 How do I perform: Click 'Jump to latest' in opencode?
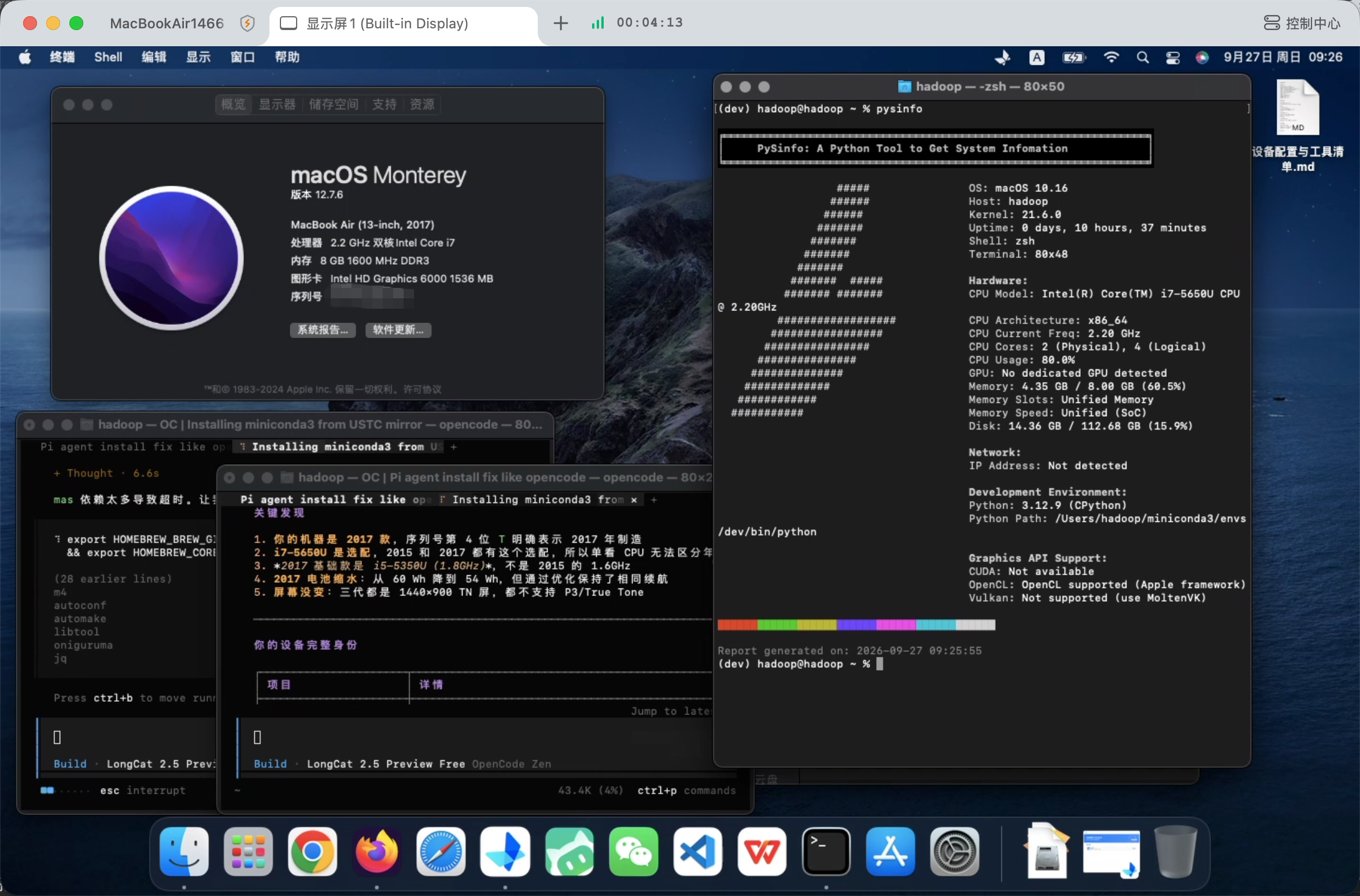tap(671, 711)
